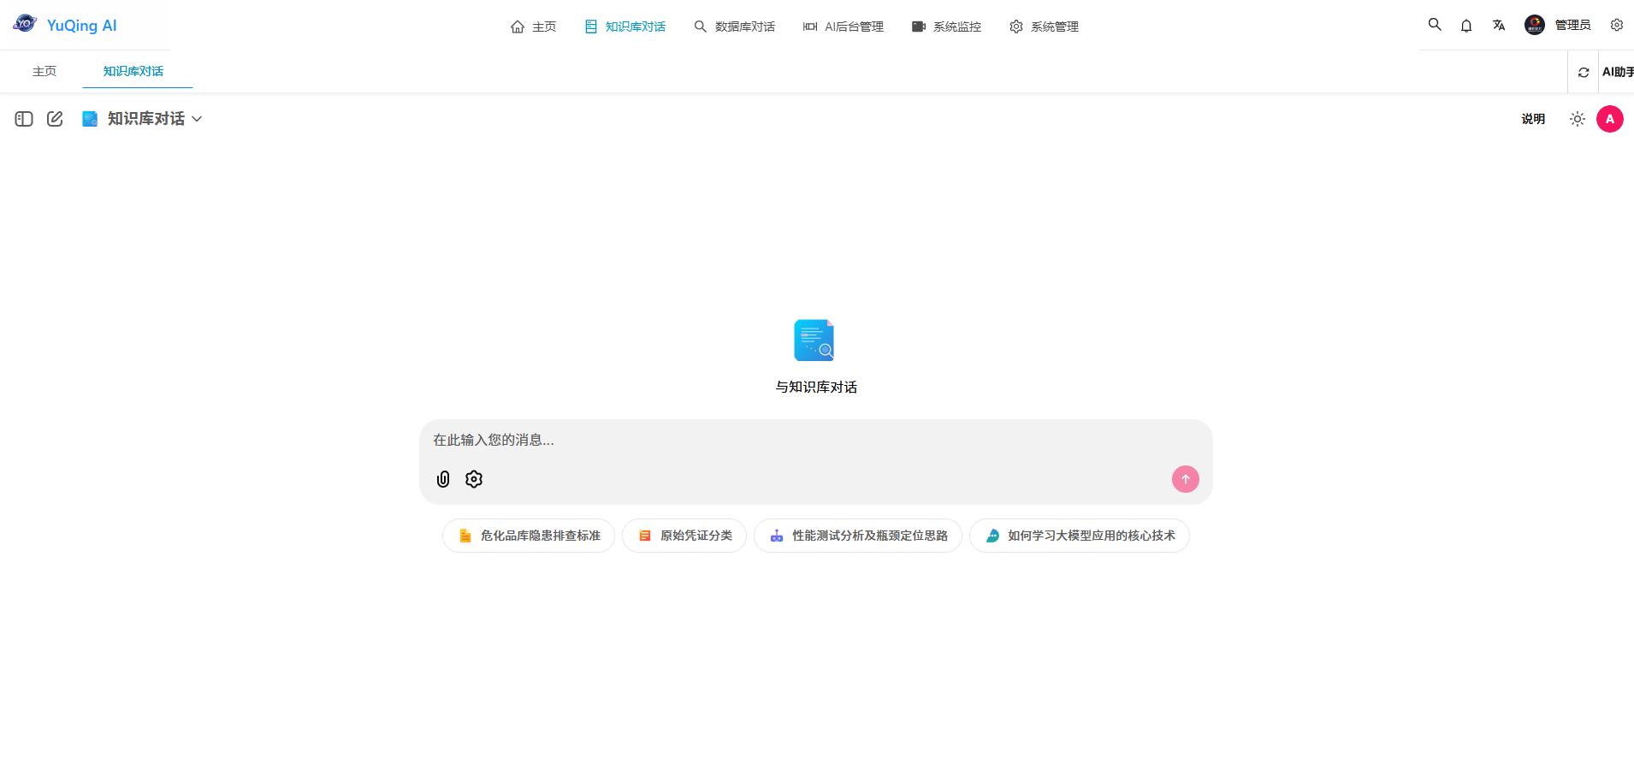
Task: Select the 危化品库隐患排查标准 suggestion chip
Action: [x=528, y=536]
